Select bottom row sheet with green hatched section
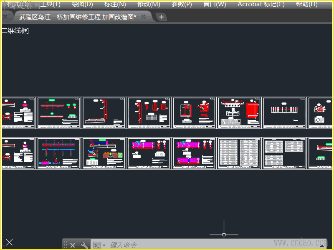The image size is (334, 250). [104, 153]
